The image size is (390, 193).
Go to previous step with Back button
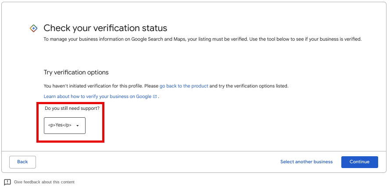click(23, 162)
